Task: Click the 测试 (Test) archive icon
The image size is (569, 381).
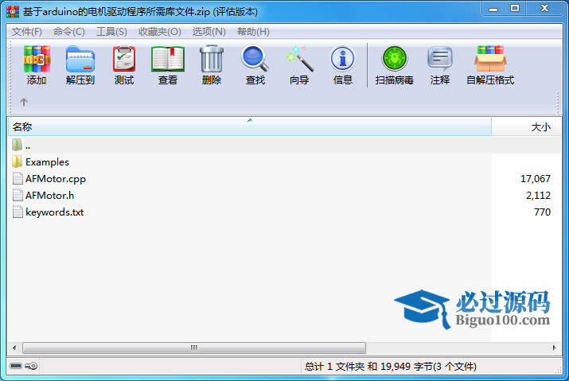Action: click(x=124, y=59)
